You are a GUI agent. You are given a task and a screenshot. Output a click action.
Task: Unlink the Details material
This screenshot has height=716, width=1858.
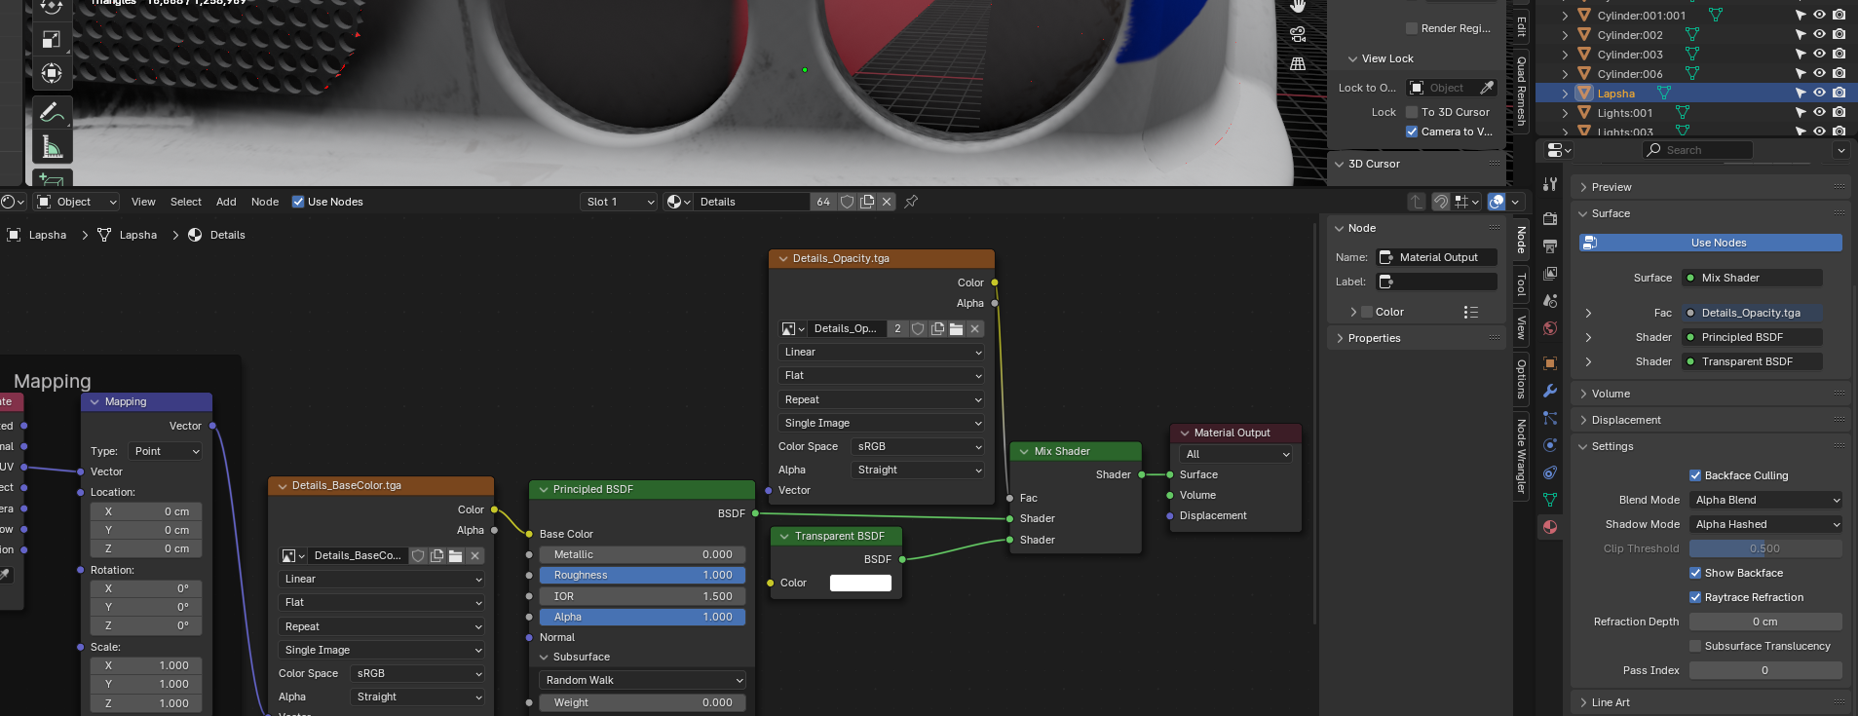887,202
